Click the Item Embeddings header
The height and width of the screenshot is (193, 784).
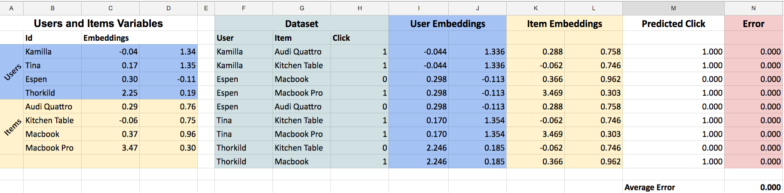(x=564, y=24)
